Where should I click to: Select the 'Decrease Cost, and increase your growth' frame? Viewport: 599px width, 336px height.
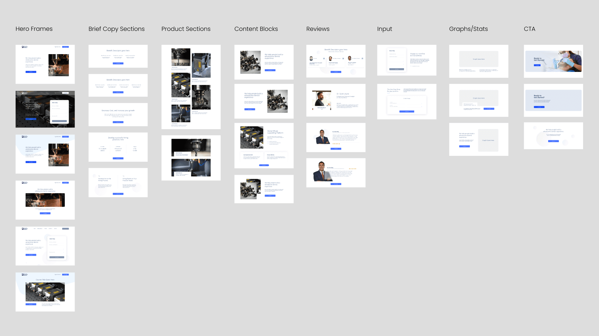(118, 114)
